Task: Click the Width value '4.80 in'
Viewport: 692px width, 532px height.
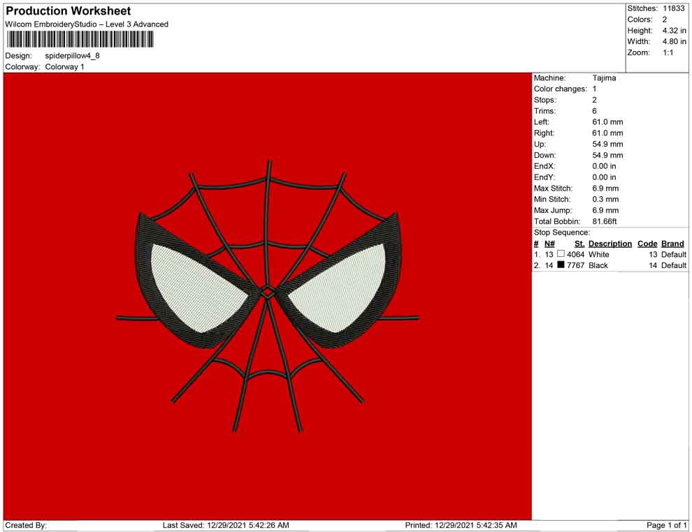Action: (674, 41)
